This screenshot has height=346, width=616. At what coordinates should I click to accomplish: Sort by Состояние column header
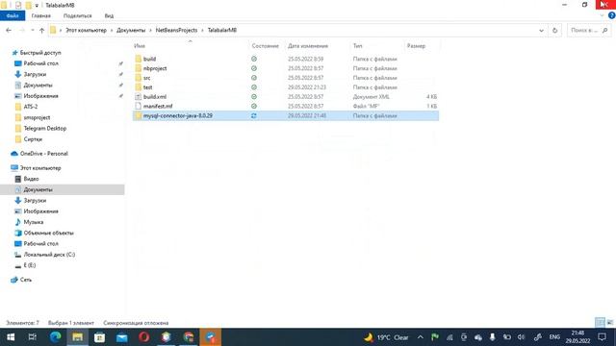(266, 46)
